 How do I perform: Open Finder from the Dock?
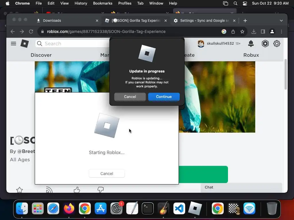tap(22, 208)
